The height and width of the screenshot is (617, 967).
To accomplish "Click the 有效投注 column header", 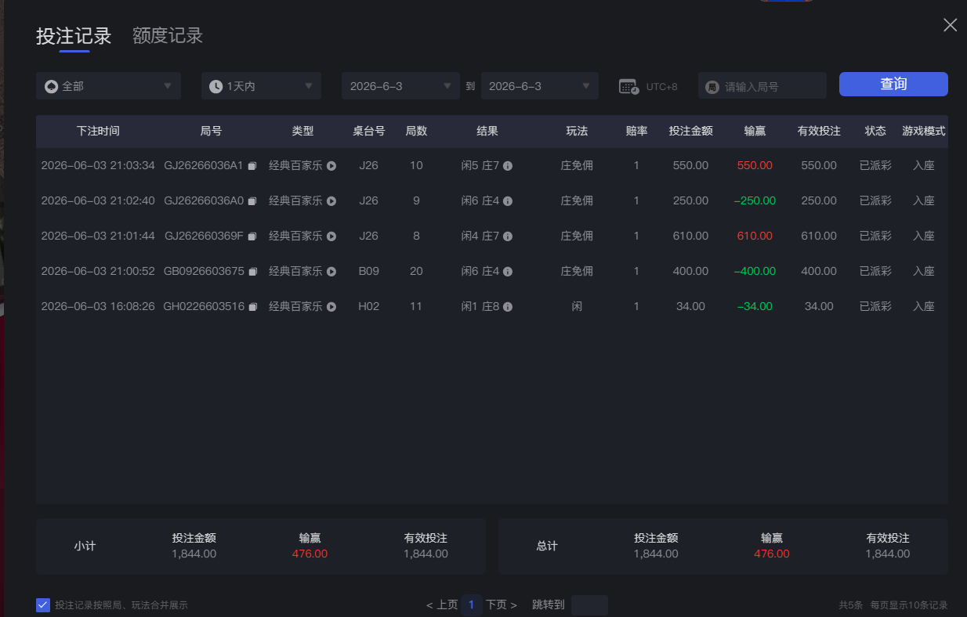I will (x=819, y=131).
